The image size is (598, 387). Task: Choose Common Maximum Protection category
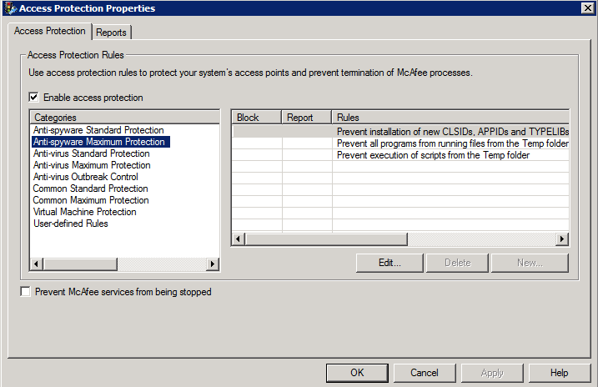click(91, 200)
